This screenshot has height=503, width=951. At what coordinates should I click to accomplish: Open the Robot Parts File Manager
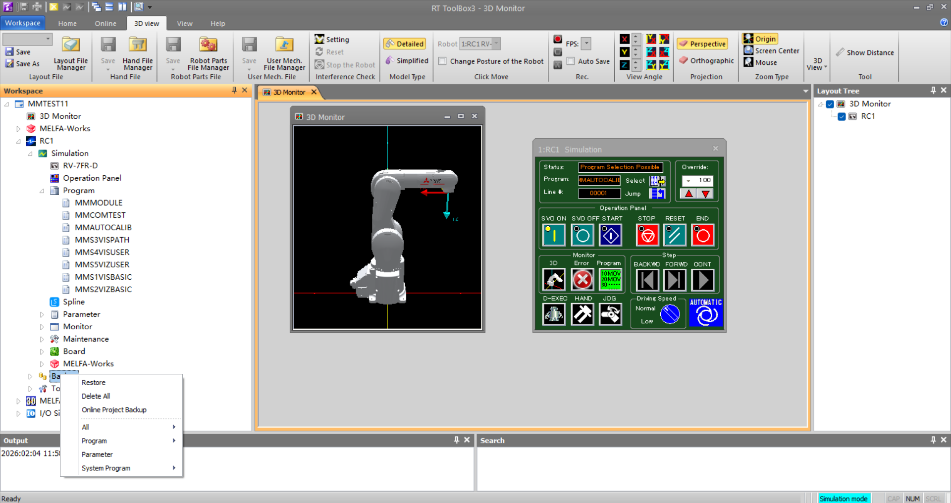[x=208, y=53]
